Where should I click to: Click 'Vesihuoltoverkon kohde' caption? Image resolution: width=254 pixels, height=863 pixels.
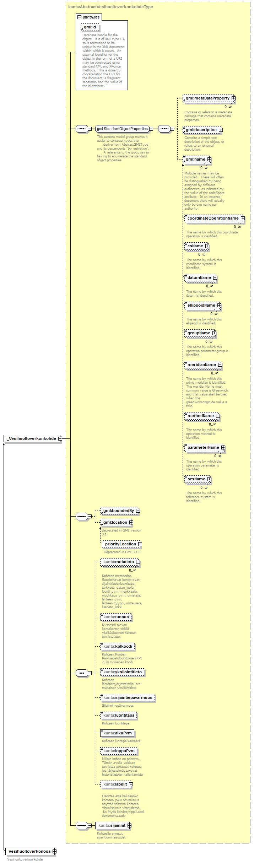pos(25,859)
